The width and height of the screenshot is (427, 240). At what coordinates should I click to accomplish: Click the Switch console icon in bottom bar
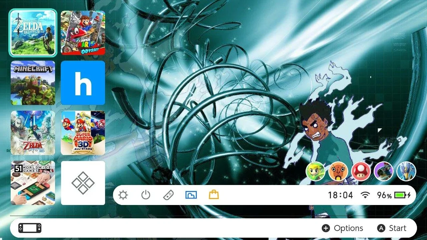30,228
